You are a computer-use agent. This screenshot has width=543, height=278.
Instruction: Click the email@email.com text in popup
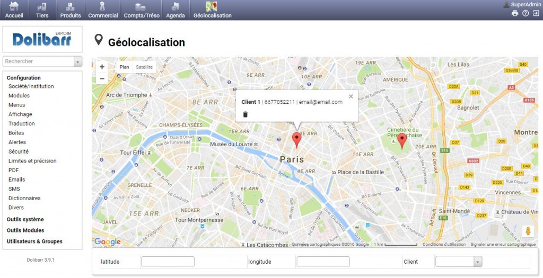coord(321,102)
